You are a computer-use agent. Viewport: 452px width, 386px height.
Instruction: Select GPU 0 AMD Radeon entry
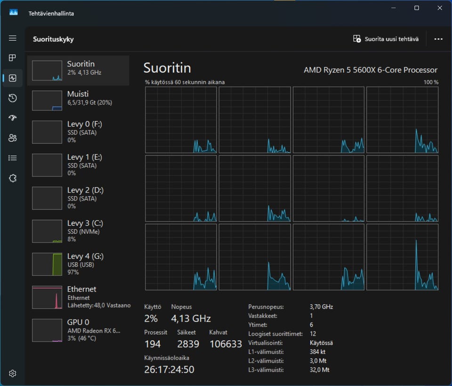[78, 330]
